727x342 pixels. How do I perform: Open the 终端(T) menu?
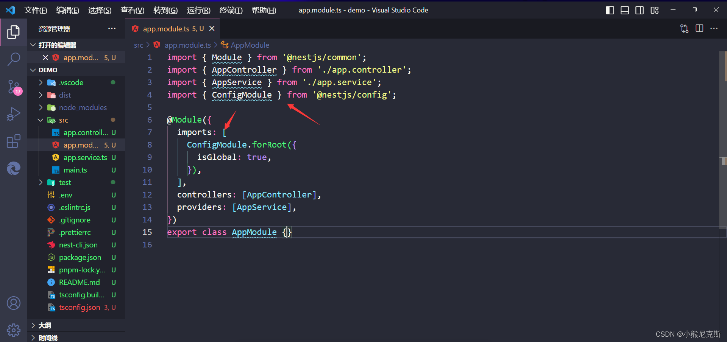click(231, 10)
